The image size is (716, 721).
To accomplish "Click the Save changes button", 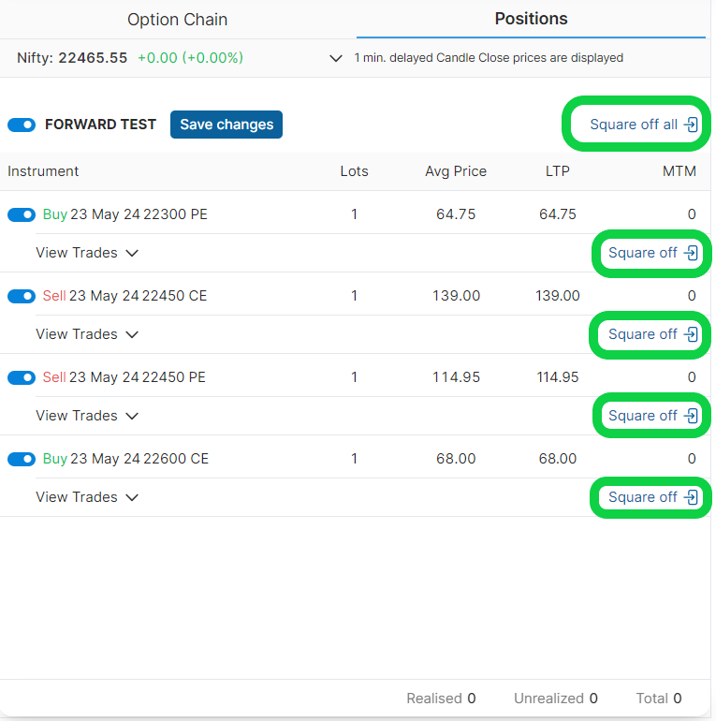I will click(x=226, y=125).
